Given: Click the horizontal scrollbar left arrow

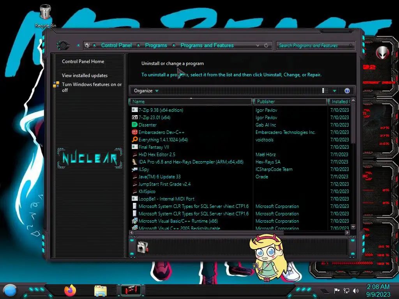Looking at the screenshot, I should coord(131,232).
